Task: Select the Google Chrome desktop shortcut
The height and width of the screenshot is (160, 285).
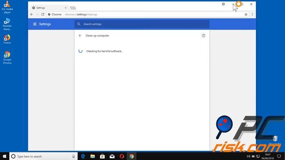Action: pos(7,57)
